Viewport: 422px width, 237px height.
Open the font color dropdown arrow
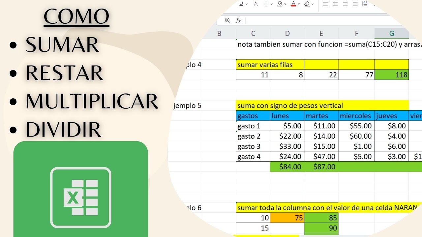(x=299, y=4)
